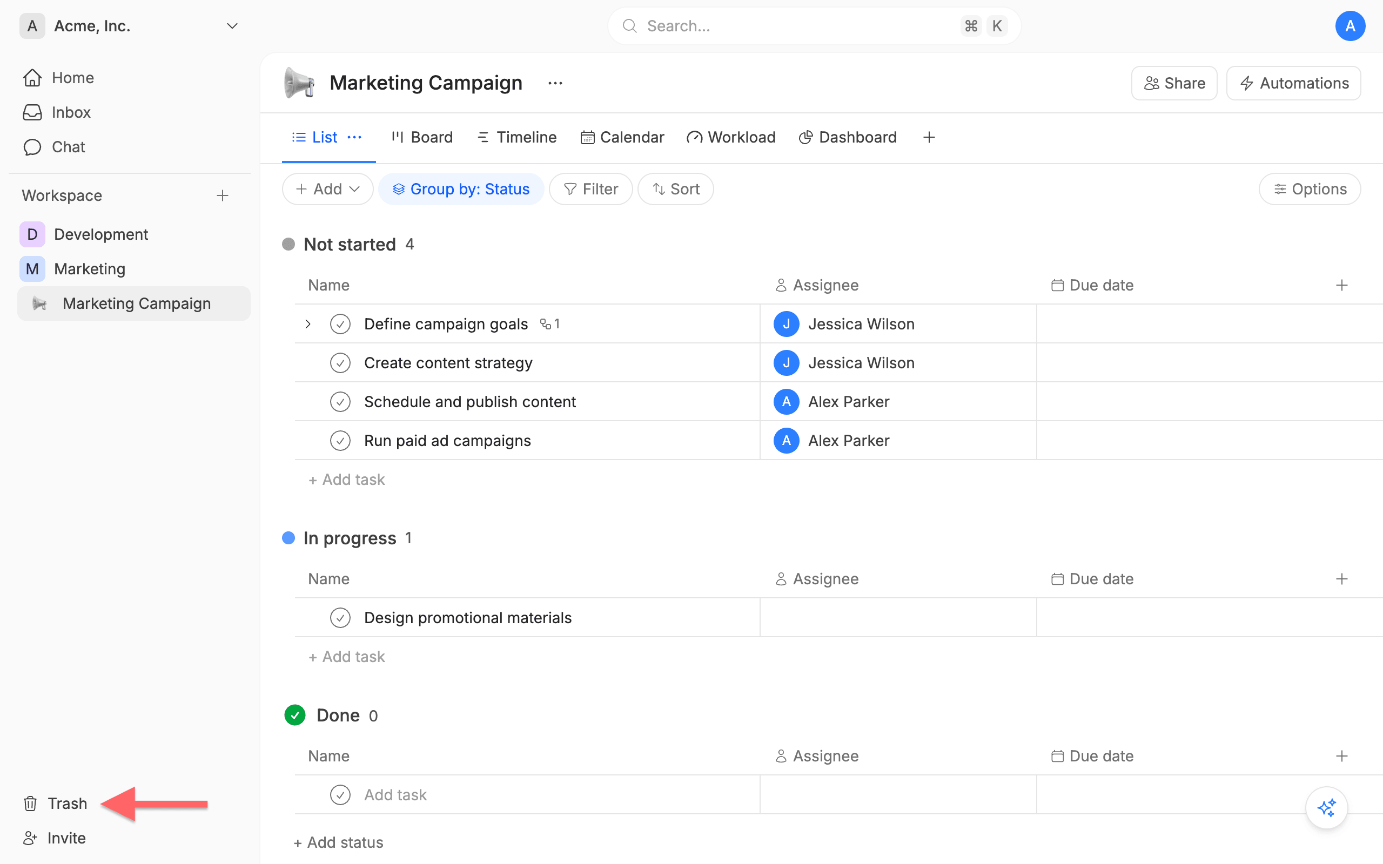Image resolution: width=1383 pixels, height=864 pixels.
Task: Open the Home page from the sidebar
Action: click(x=58, y=78)
